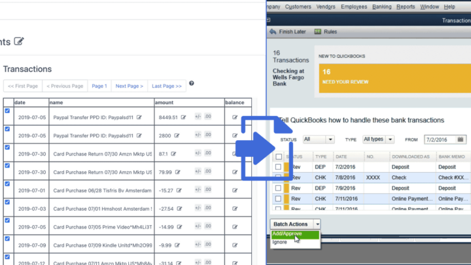Open the Banking menu
Viewport: 471px width, 265px height.
click(382, 7)
